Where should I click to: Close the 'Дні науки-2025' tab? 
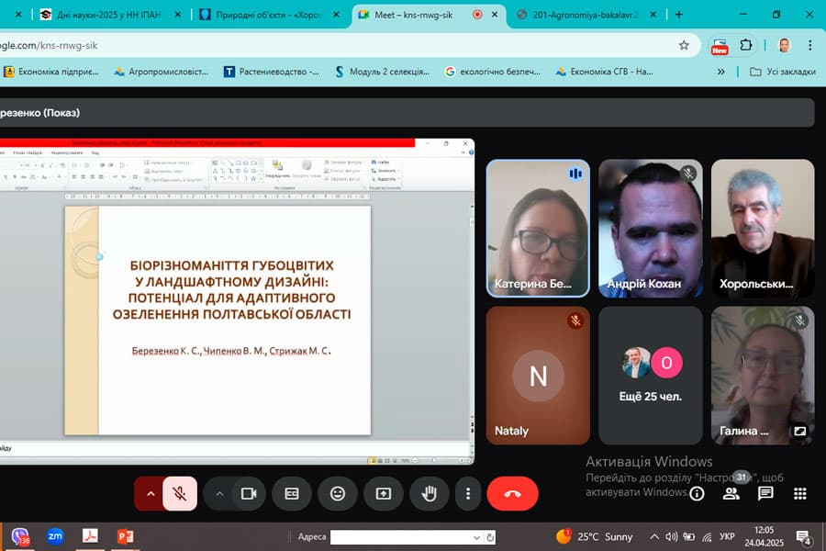click(177, 15)
